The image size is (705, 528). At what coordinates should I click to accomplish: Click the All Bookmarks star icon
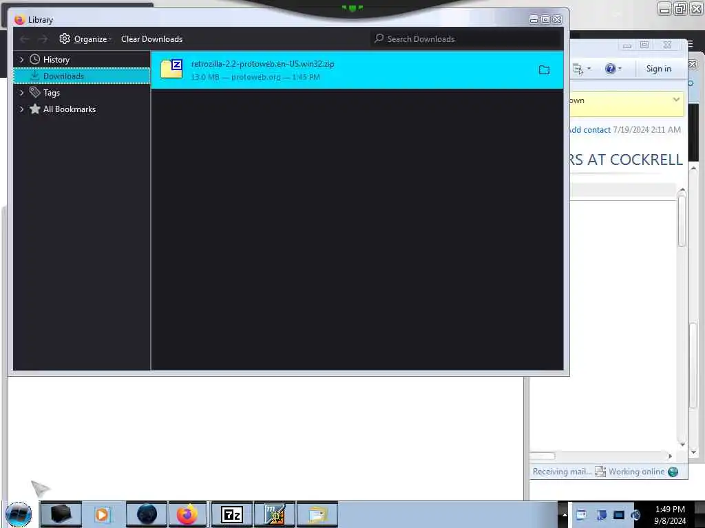coord(34,109)
